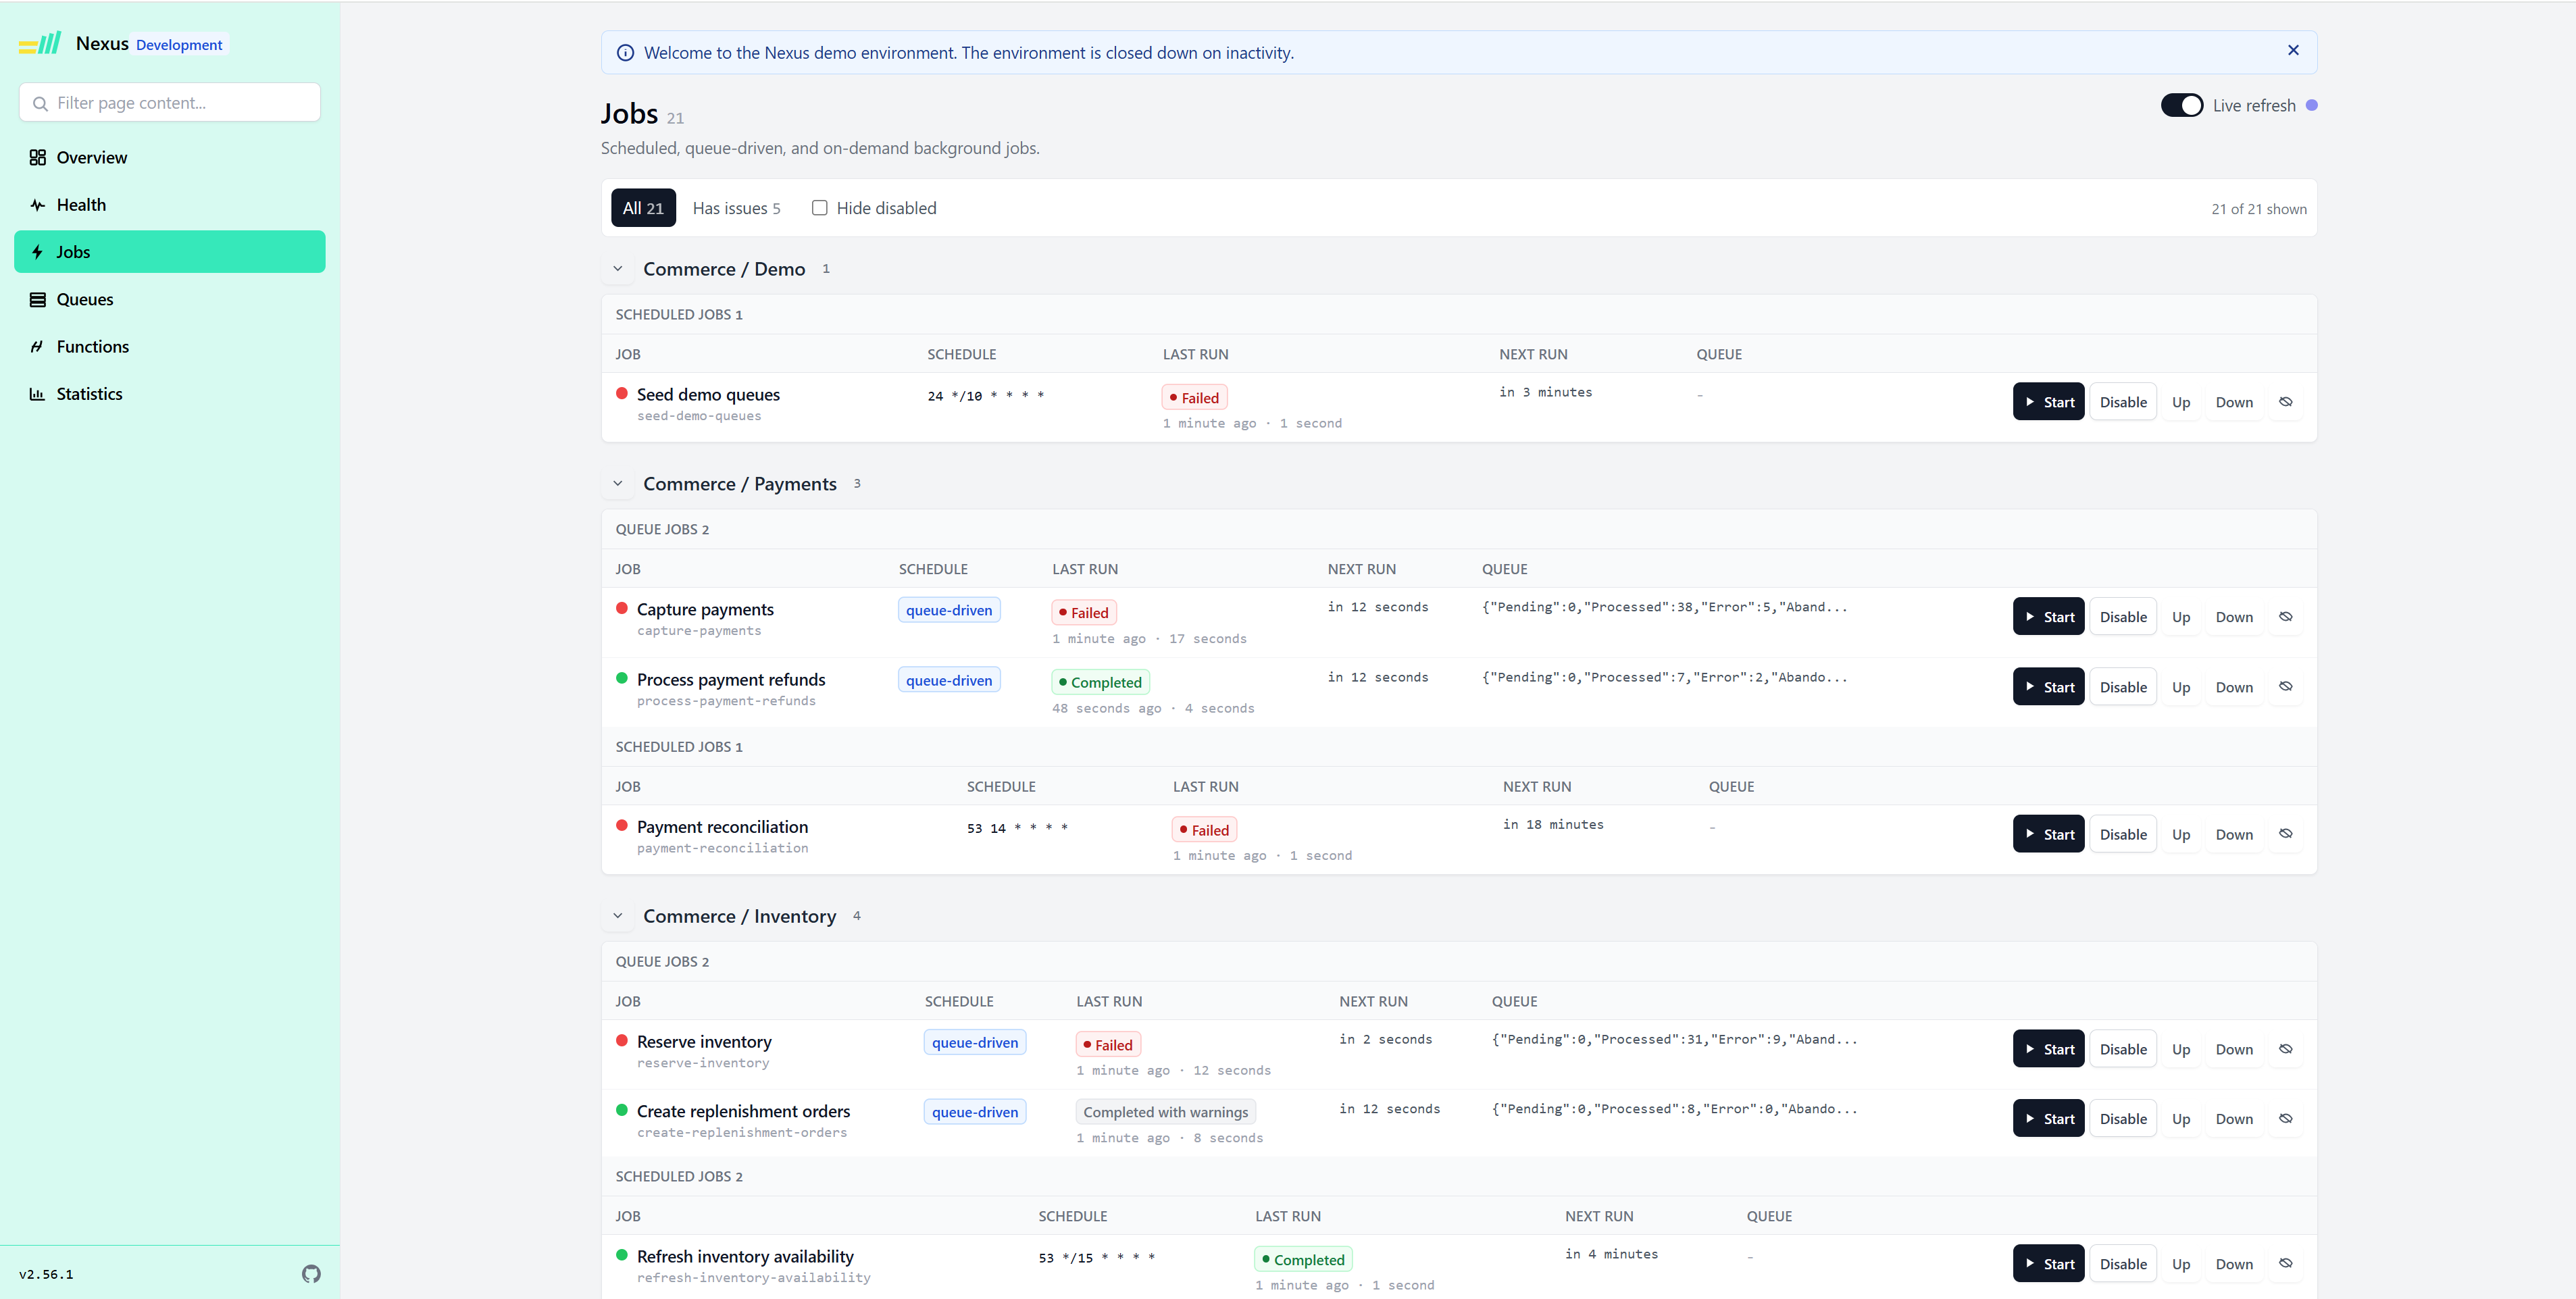2576x1299 pixels.
Task: Move Seed demo queues Down
Action: pos(2234,402)
